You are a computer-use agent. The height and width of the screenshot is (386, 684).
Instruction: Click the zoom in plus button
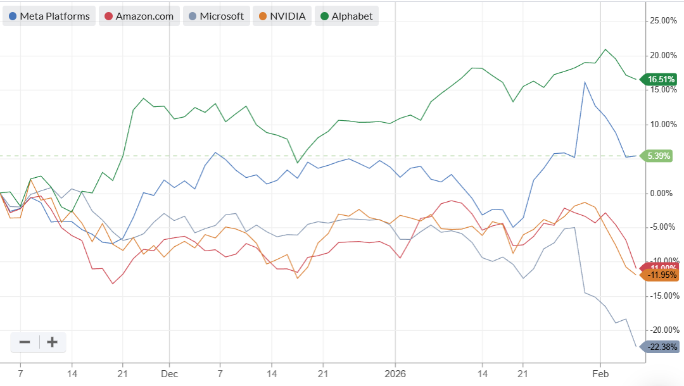[x=53, y=342]
